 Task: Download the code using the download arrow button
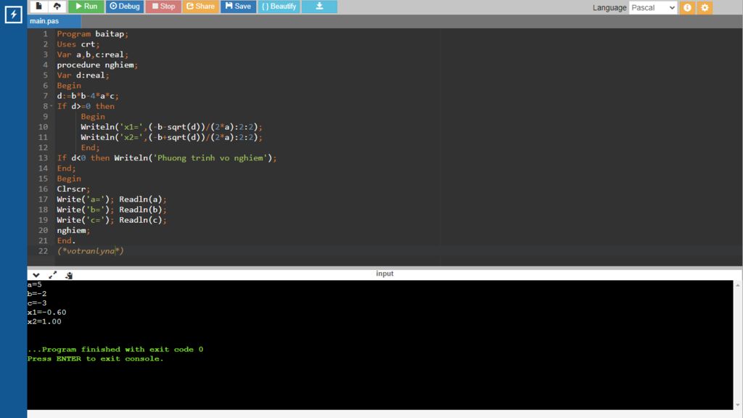[x=319, y=7]
